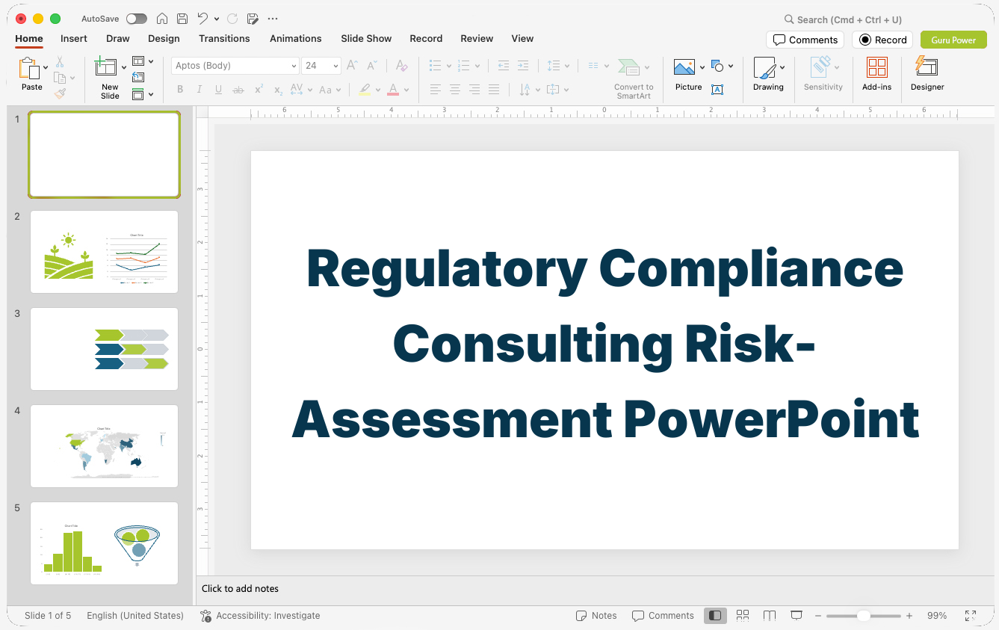The image size is (999, 630).
Task: Click the Redo arrow icon
Action: (x=232, y=19)
